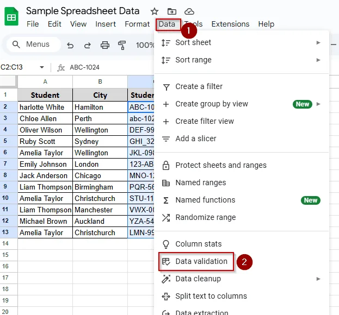Select the paint format roller icon
The image size is (339, 315).
click(122, 45)
